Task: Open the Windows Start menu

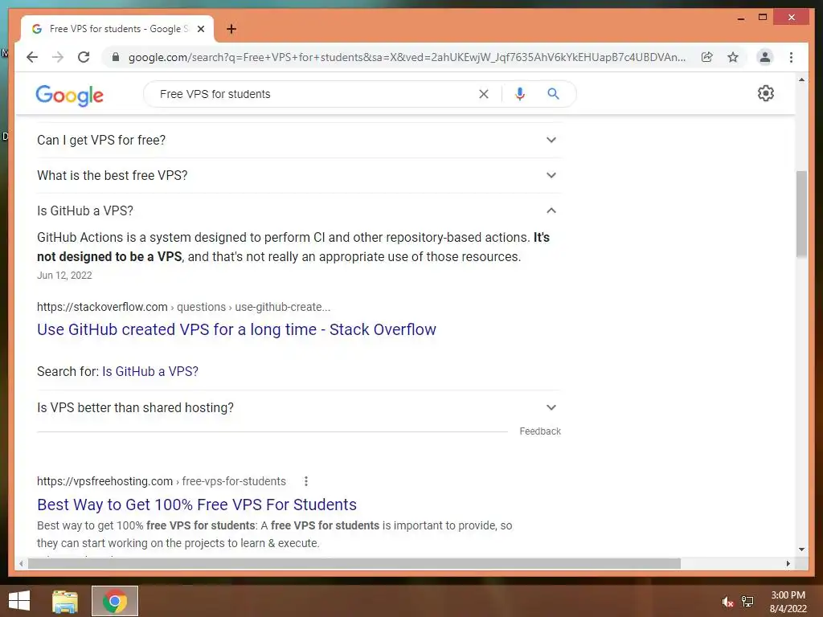Action: pos(19,601)
